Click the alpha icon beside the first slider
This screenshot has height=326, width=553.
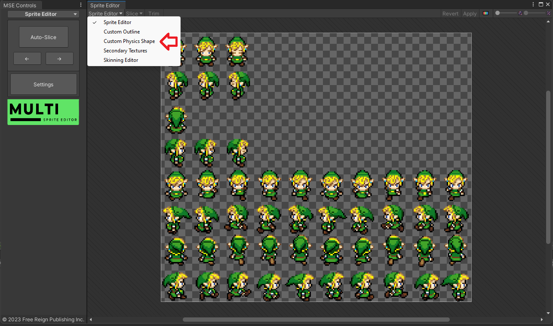(520, 13)
